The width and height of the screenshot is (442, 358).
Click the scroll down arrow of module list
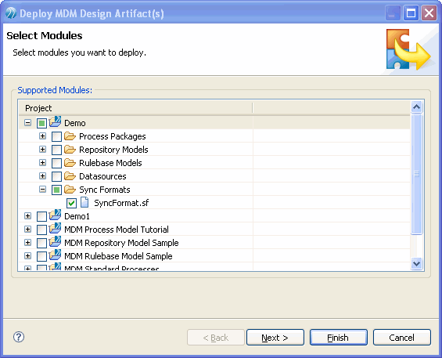tap(416, 264)
